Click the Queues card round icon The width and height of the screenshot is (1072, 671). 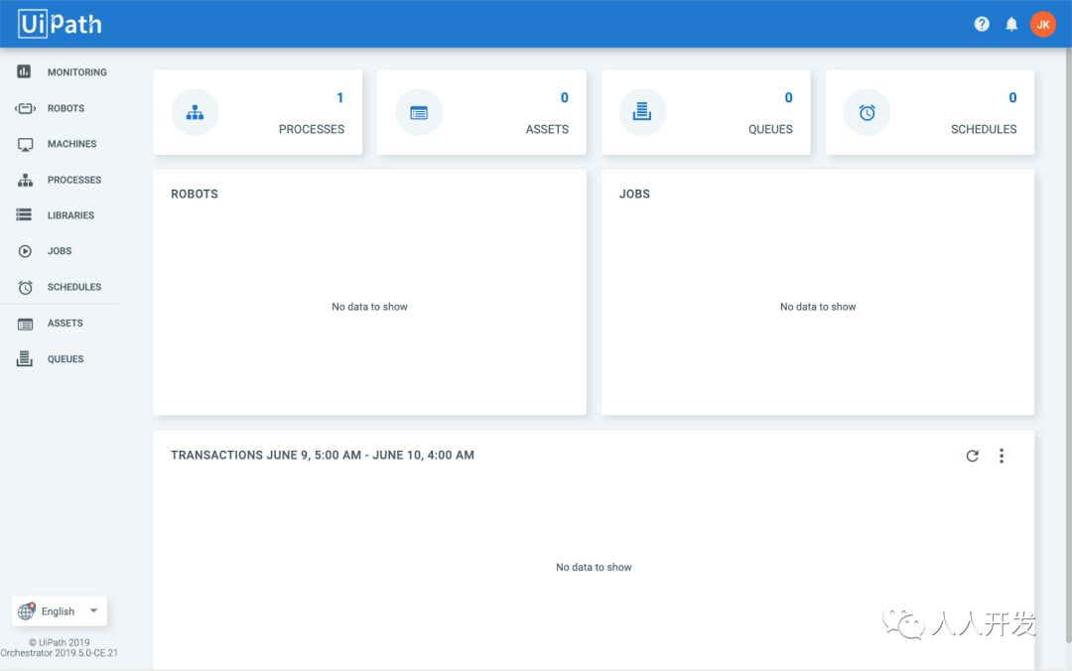point(642,112)
